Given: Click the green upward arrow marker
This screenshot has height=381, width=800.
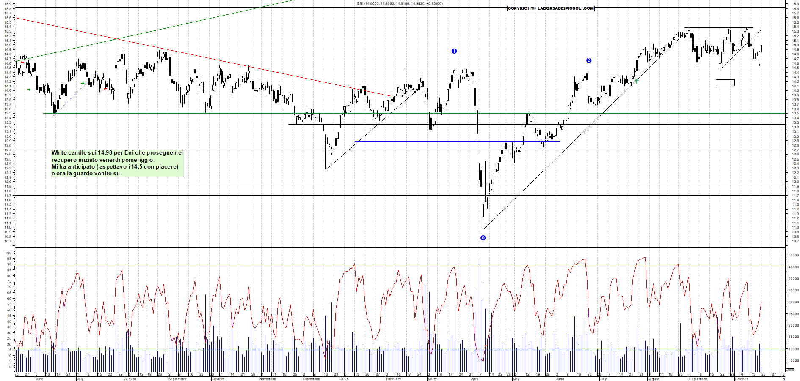Looking at the screenshot, I should [637, 81].
